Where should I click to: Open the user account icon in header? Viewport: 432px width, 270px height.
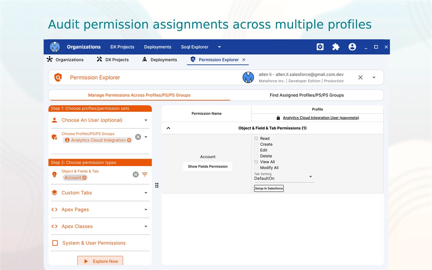coord(352,47)
